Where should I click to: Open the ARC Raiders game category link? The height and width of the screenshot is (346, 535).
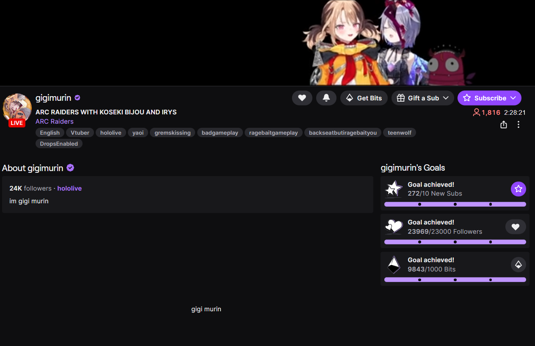(x=55, y=122)
